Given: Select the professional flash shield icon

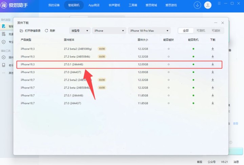Looking at the screenshot, I should 4,42.
